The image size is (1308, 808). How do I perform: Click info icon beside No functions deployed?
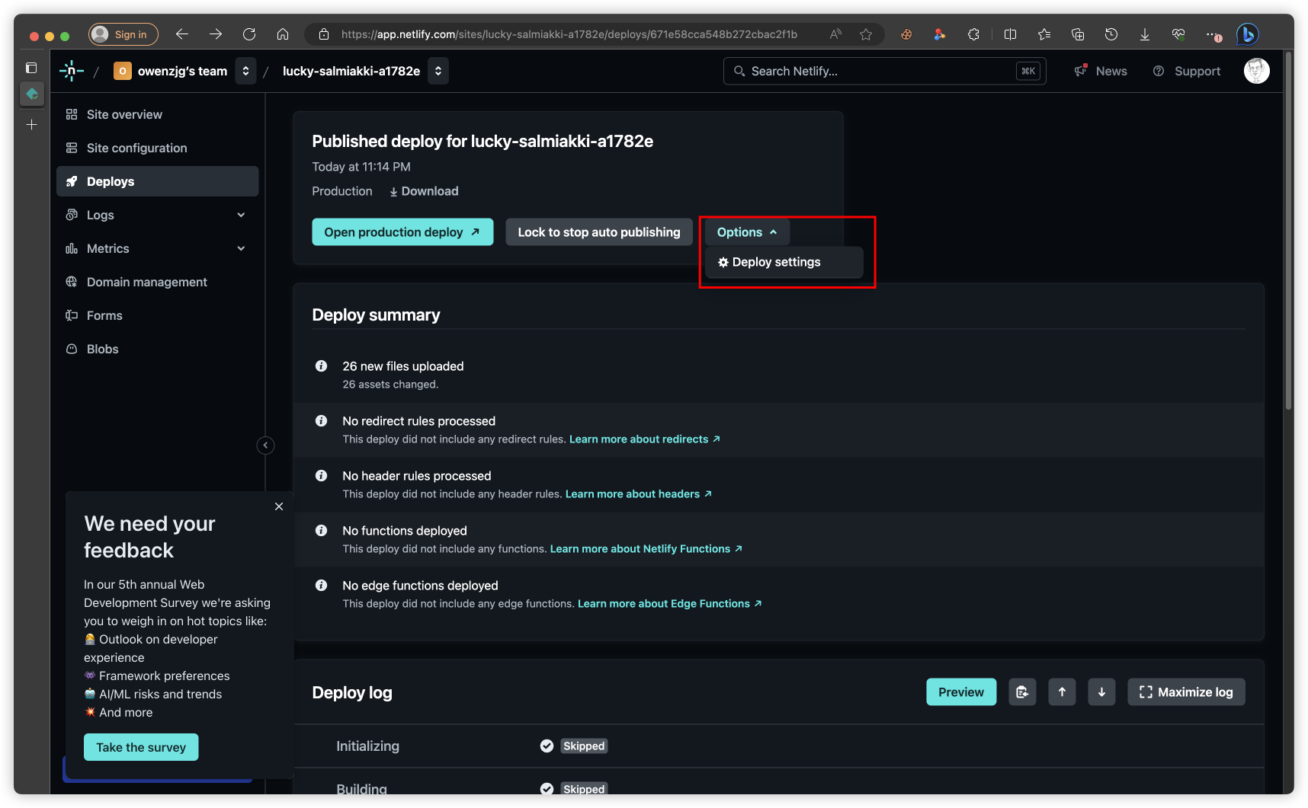(322, 531)
